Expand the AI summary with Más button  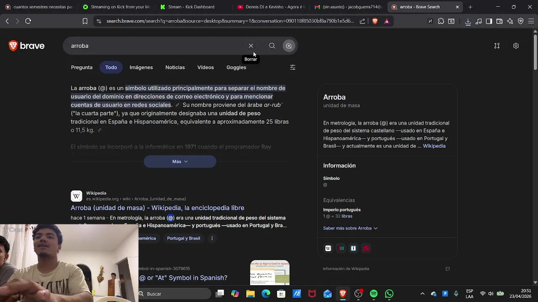[x=180, y=161]
